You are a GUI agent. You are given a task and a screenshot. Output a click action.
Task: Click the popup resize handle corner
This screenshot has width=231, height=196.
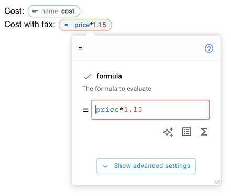(217, 182)
